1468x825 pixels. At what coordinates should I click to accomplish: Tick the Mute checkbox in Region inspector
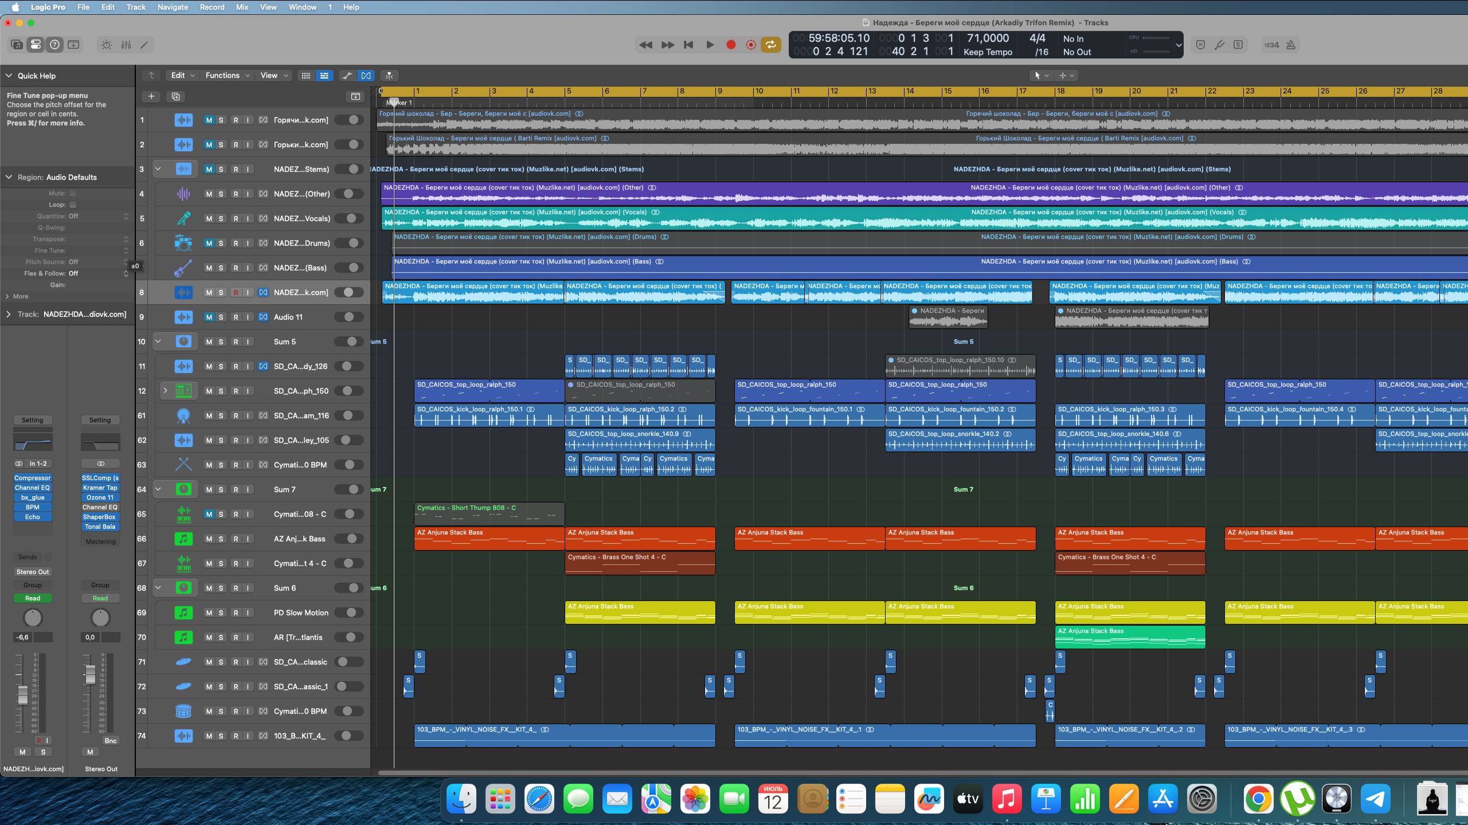coord(73,193)
